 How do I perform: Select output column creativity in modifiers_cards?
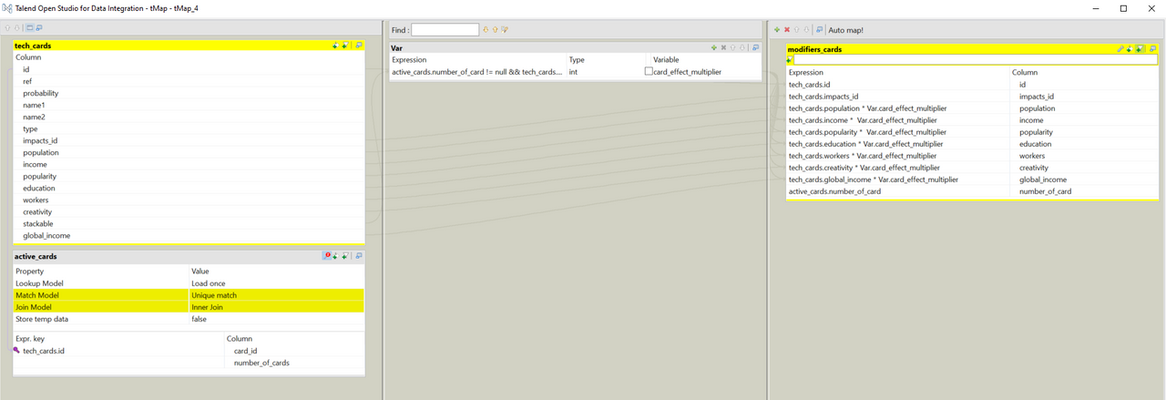click(x=1034, y=168)
